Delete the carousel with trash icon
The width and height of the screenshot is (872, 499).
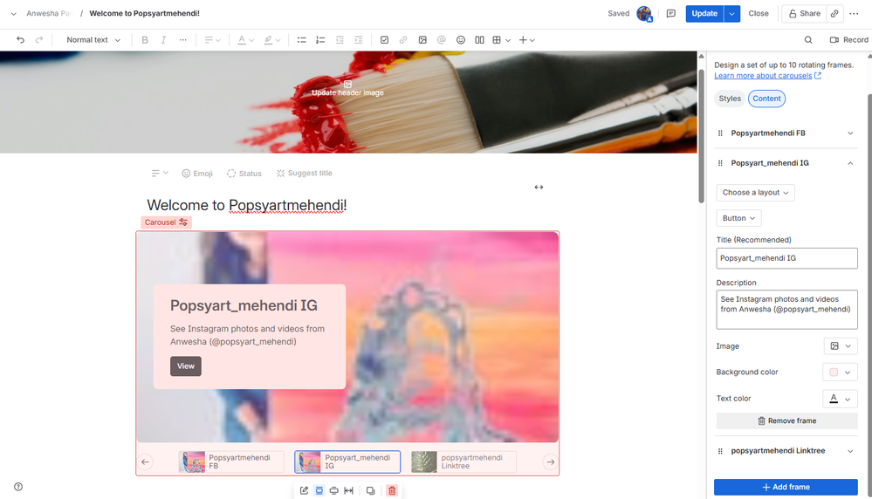pos(392,490)
